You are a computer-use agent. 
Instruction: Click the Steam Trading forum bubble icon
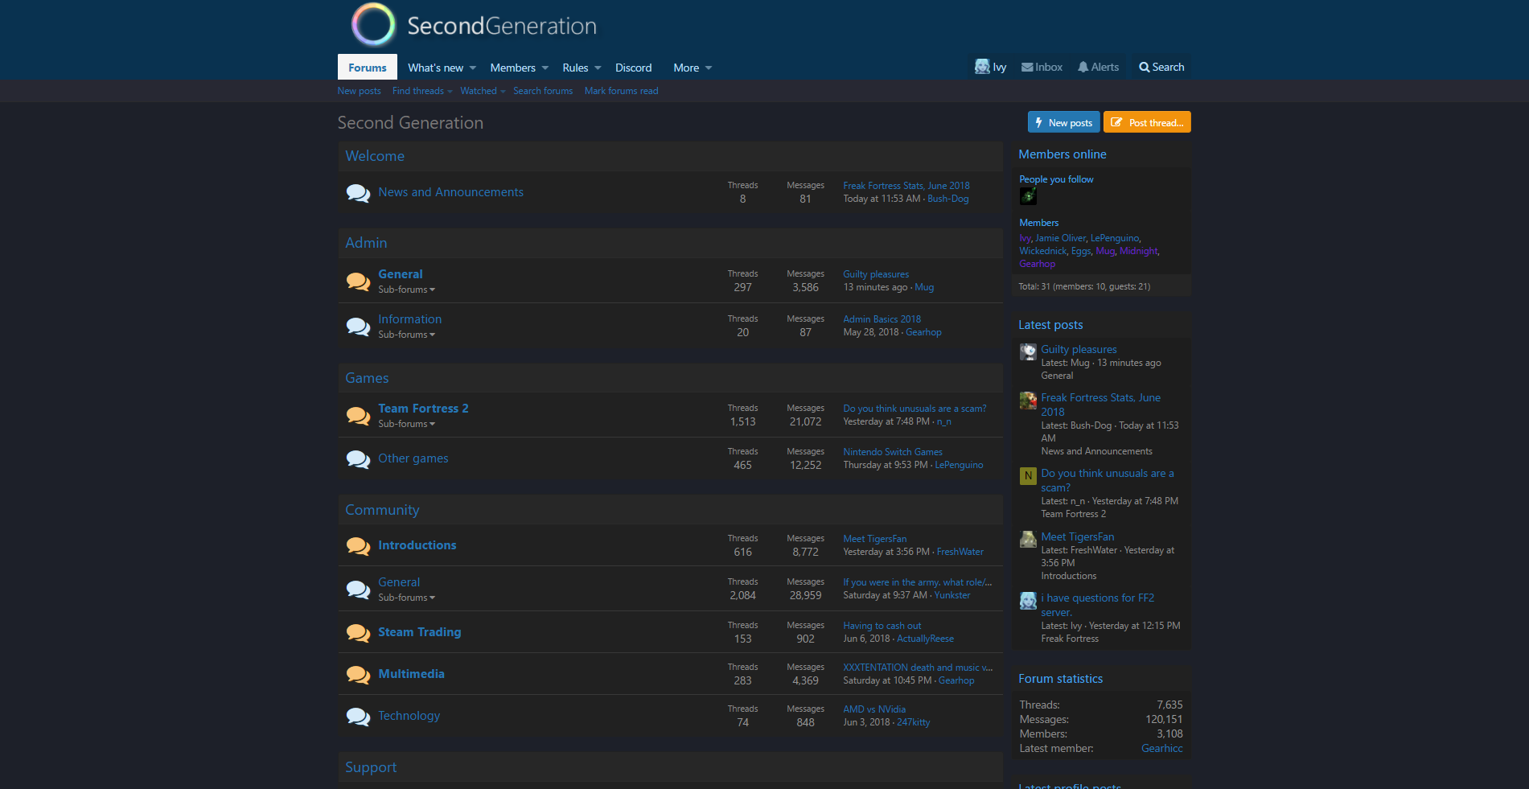tap(358, 633)
